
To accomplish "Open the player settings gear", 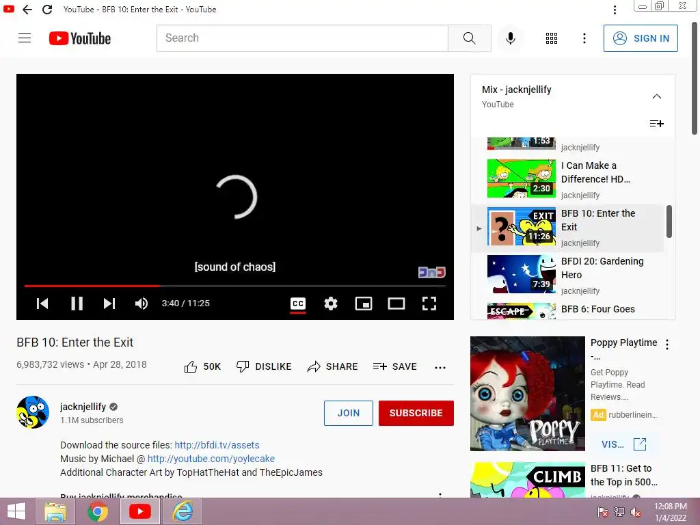I will tap(331, 304).
